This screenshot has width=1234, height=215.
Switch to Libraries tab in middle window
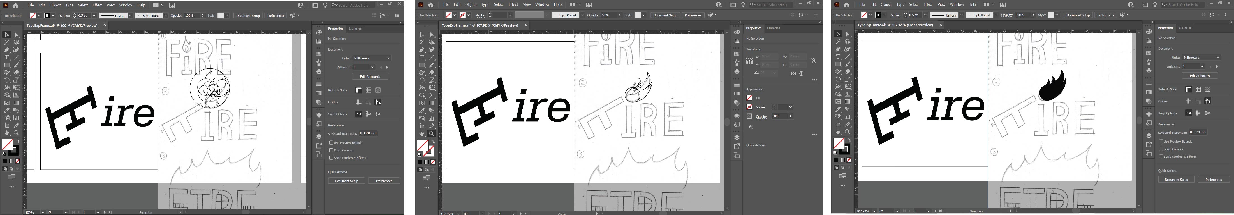(x=773, y=28)
